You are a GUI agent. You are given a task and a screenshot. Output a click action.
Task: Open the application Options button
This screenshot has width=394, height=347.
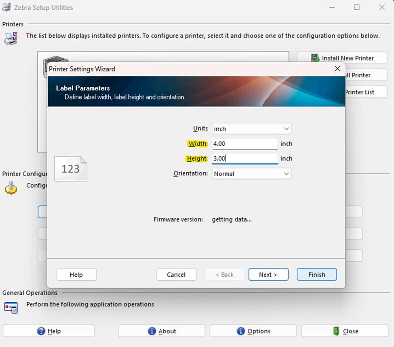click(x=253, y=331)
